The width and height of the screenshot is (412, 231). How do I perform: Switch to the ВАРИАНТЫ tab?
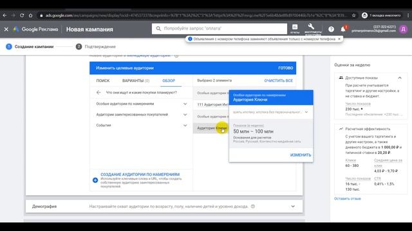(136, 81)
